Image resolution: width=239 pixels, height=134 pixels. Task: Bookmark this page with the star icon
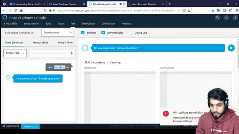[x=189, y=10]
